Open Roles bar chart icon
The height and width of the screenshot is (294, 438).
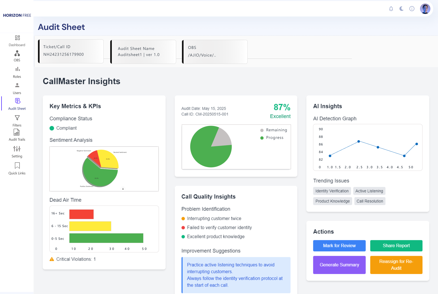pyautogui.click(x=17, y=69)
